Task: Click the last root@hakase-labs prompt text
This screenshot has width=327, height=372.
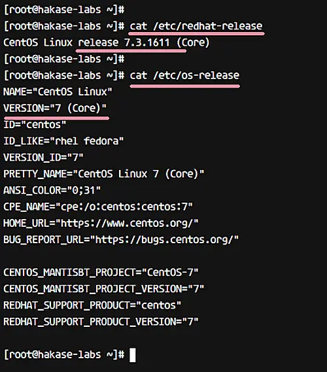Action: click(x=64, y=355)
